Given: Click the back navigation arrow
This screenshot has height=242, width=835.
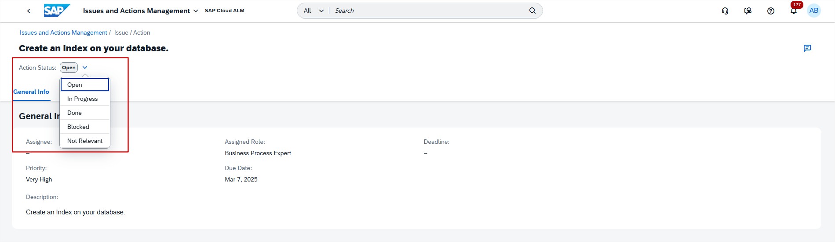Looking at the screenshot, I should coord(29,11).
